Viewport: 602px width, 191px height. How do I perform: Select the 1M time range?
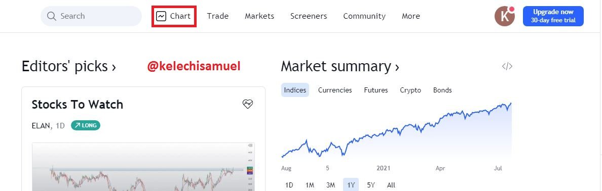pos(310,185)
